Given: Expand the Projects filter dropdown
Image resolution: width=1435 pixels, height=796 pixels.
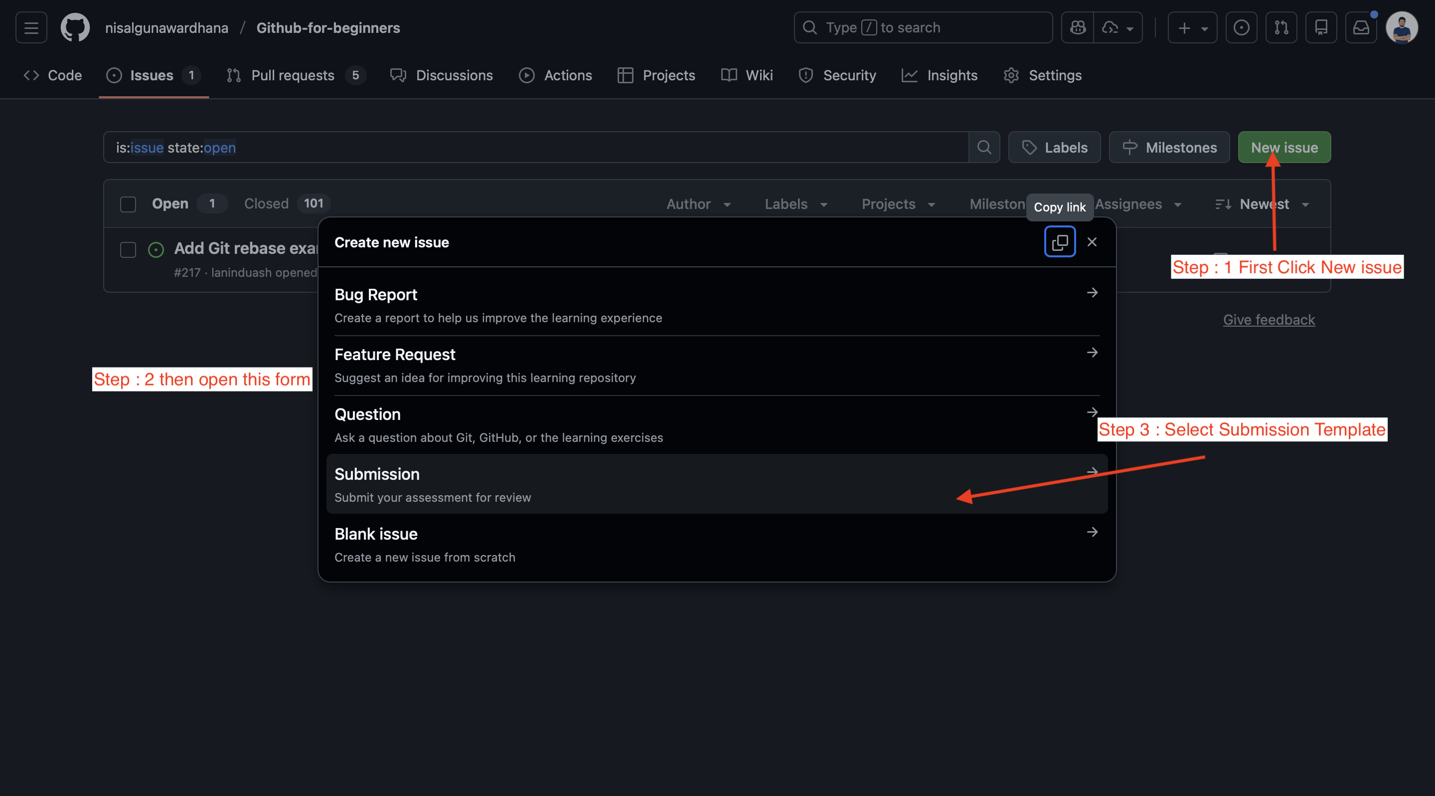Looking at the screenshot, I should (x=899, y=204).
